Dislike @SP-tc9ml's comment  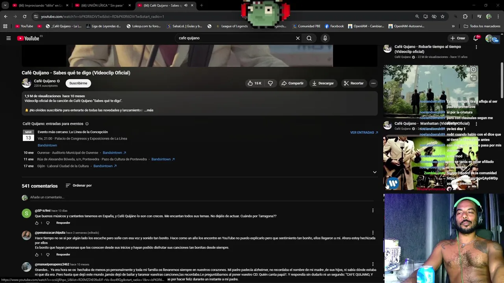pos(48,223)
